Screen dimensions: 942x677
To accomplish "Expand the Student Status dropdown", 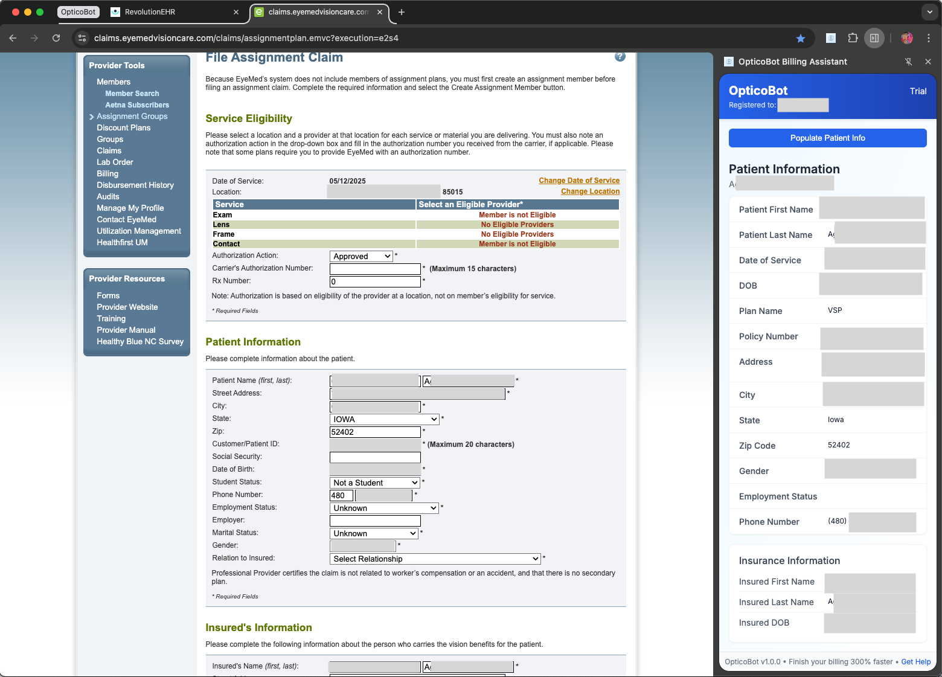I will 374,483.
